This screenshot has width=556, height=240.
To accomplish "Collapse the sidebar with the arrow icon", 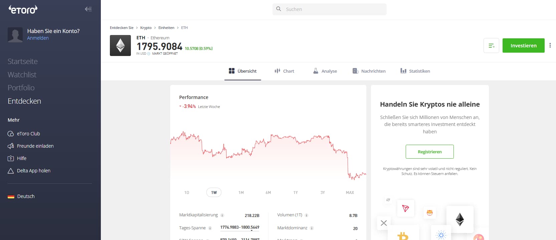I will click(x=88, y=9).
